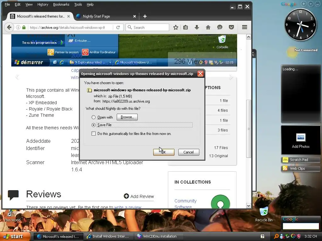This screenshot has height=241, width=322.
Task: Show bookmarks list icon in toolbar
Action: click(x=186, y=27)
